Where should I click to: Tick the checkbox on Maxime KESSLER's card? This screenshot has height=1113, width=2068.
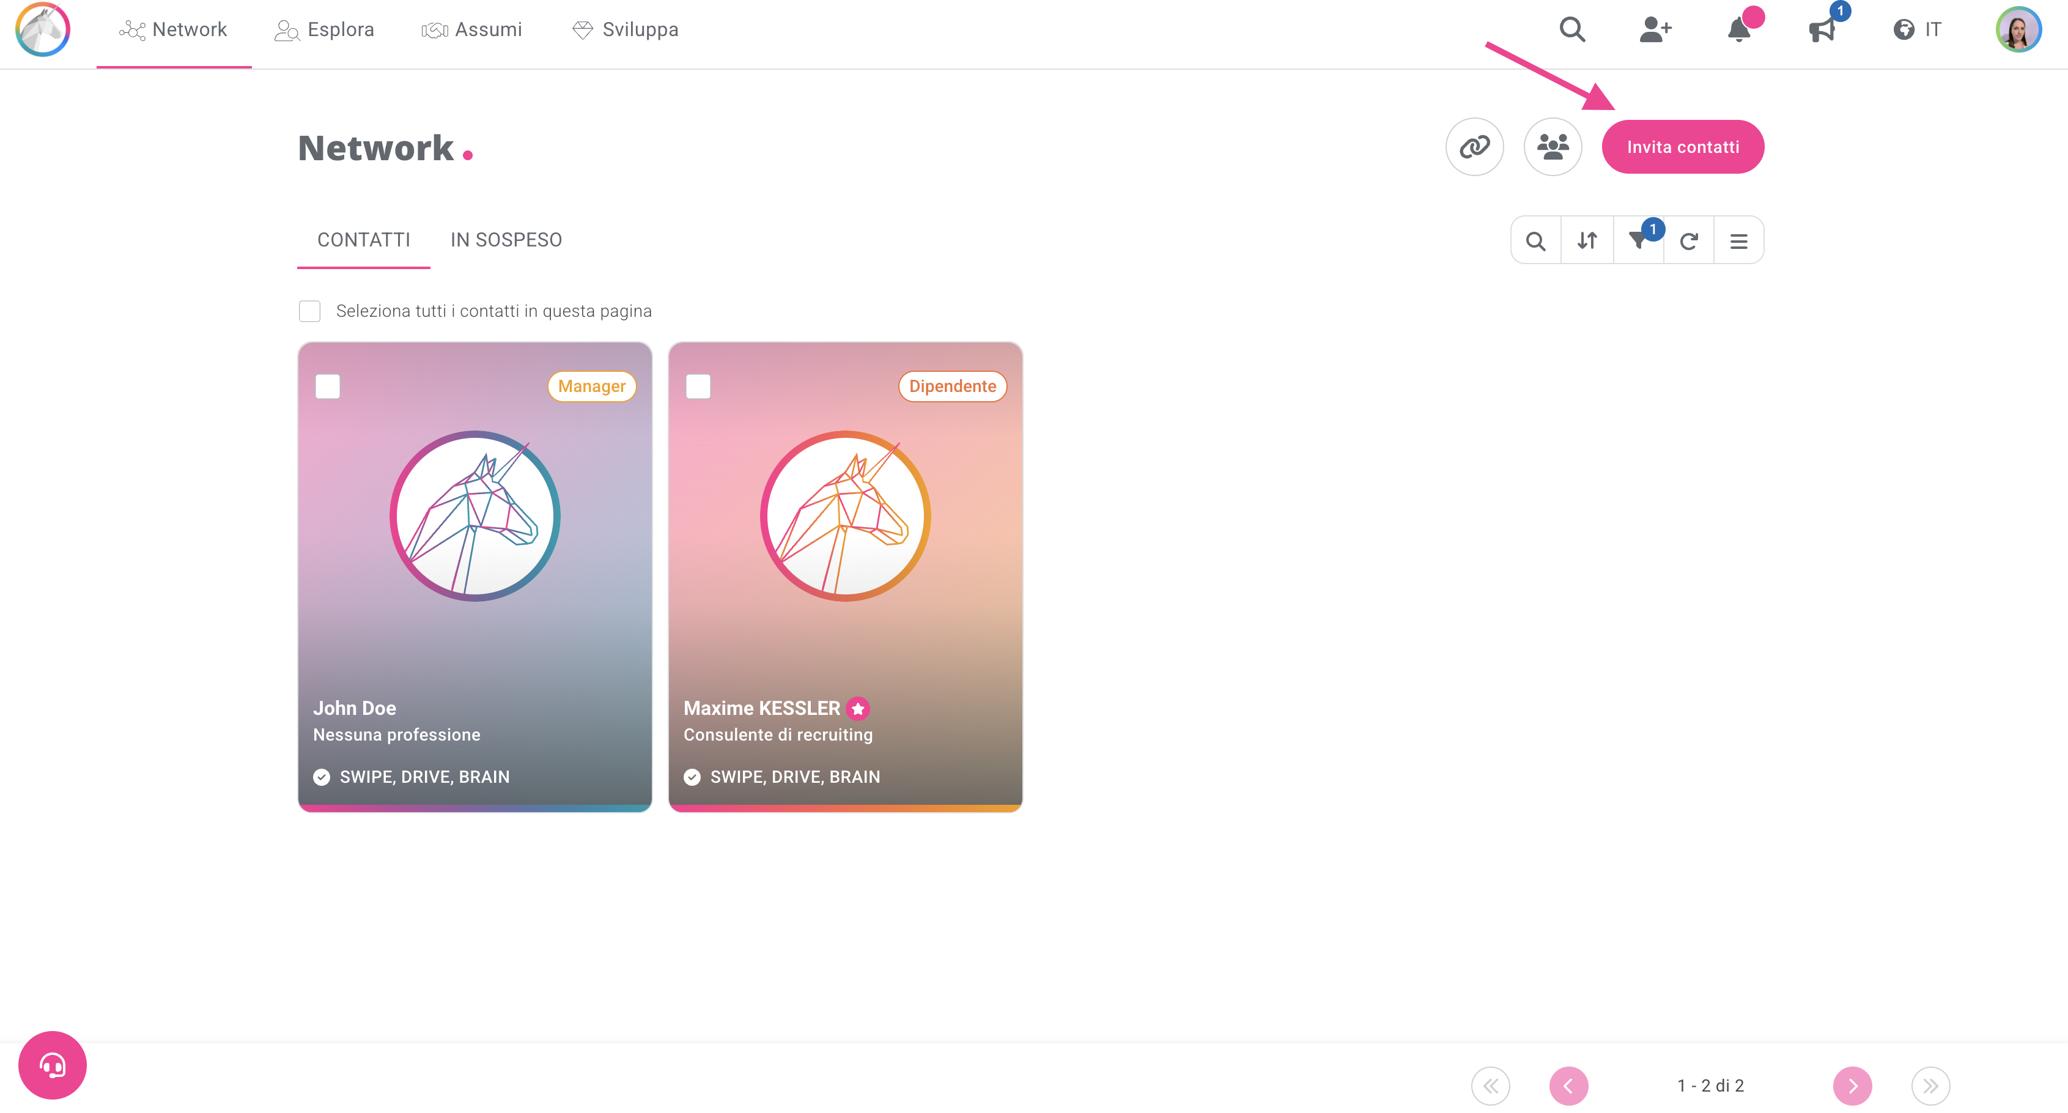[x=698, y=386]
